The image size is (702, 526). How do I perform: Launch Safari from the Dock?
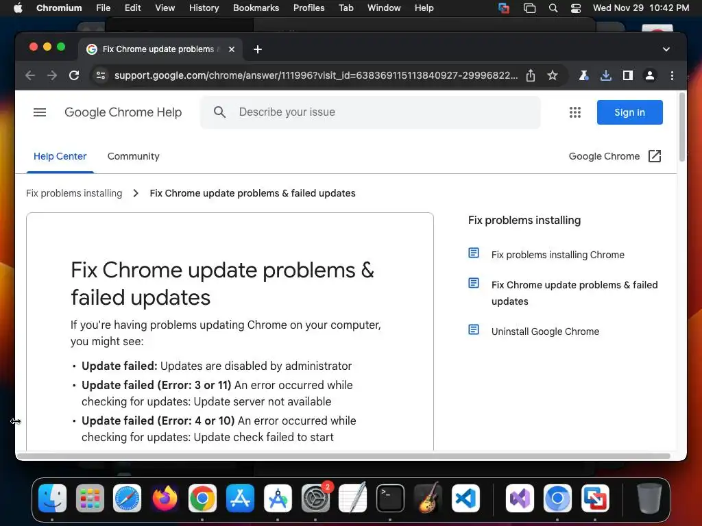point(127,498)
